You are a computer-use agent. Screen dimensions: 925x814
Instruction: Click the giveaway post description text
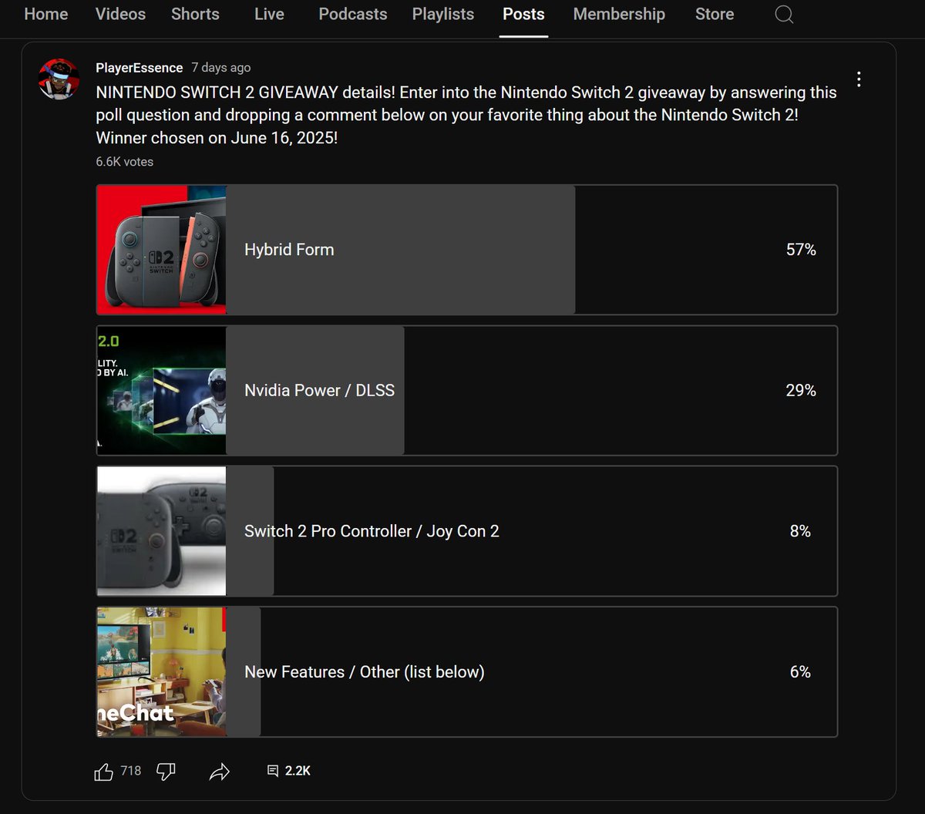[466, 116]
